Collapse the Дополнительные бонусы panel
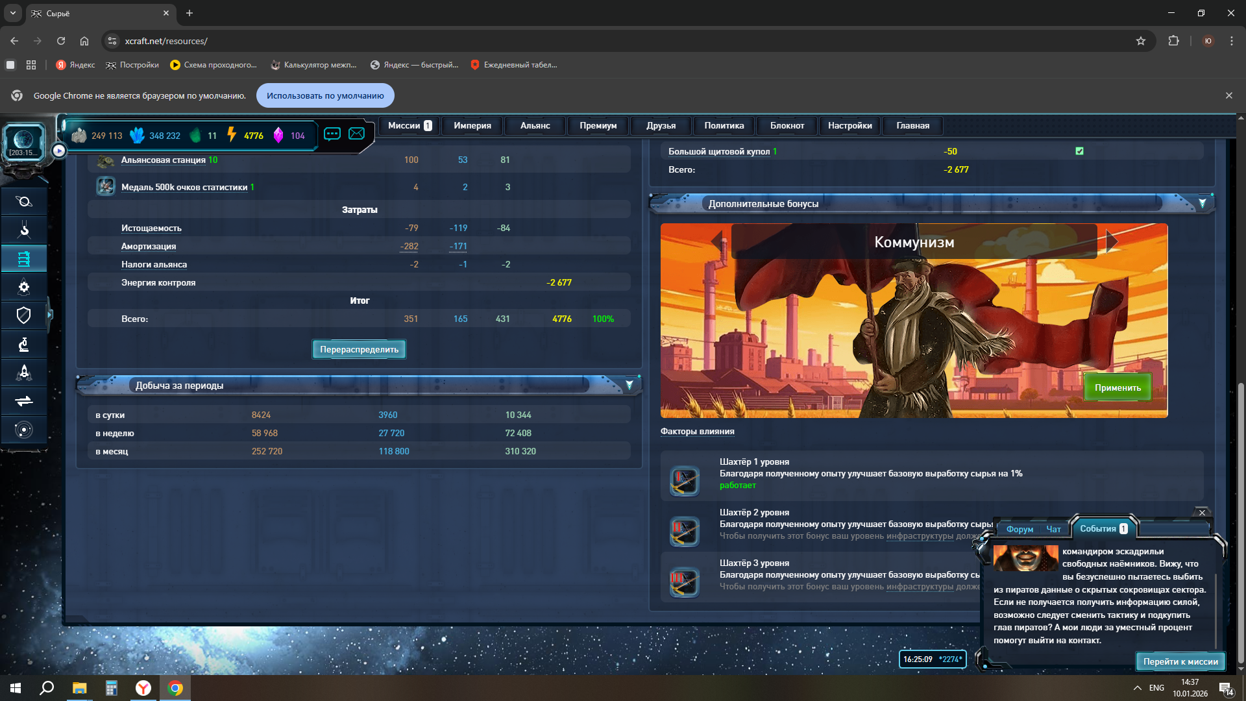The width and height of the screenshot is (1246, 701). coord(1202,204)
